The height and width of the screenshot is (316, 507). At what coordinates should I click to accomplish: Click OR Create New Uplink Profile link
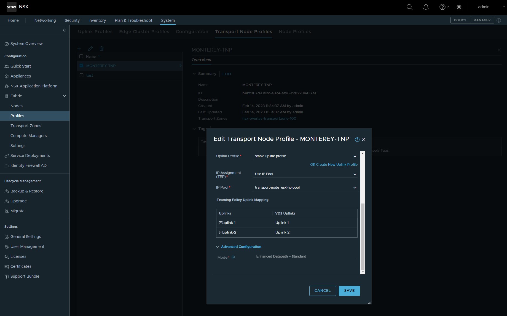coord(334,165)
